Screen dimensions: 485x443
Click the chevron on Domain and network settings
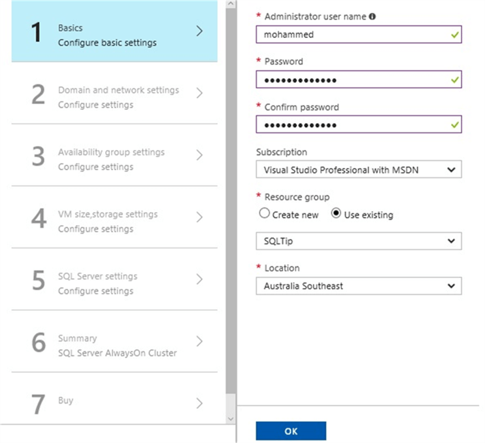coord(199,93)
